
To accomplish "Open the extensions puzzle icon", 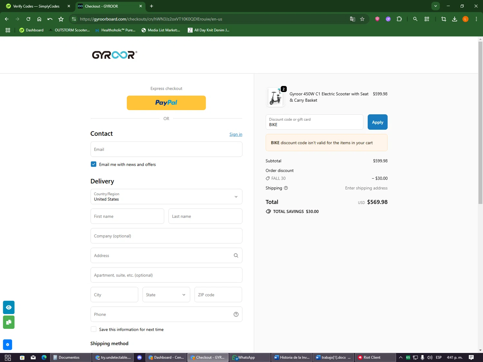I will 399,19.
